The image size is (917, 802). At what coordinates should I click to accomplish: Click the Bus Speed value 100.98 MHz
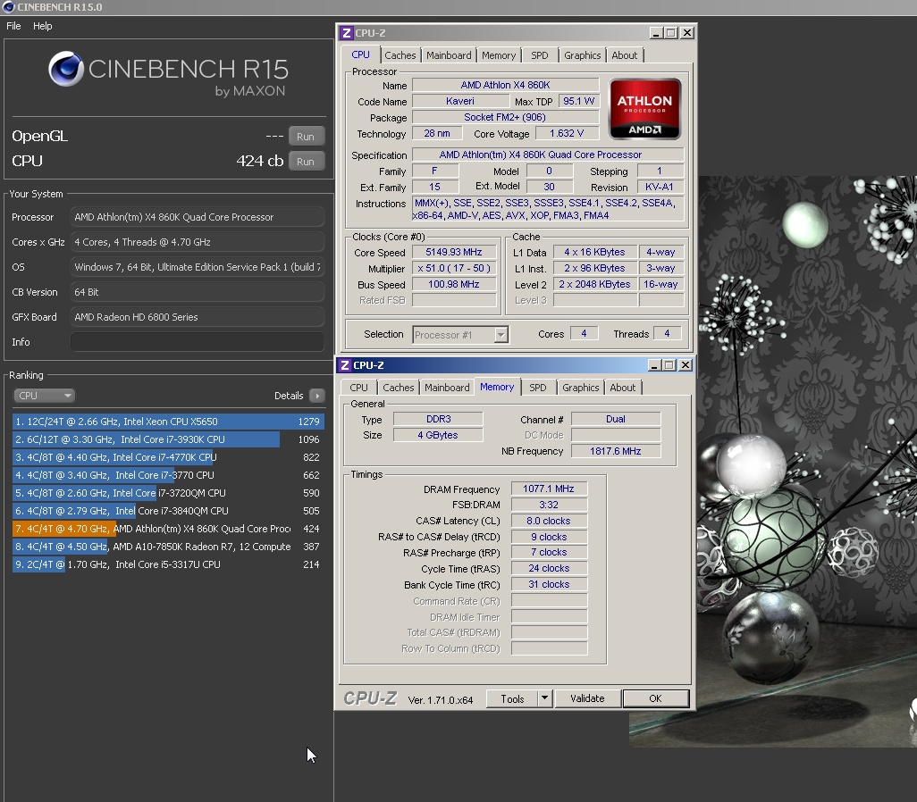454,284
